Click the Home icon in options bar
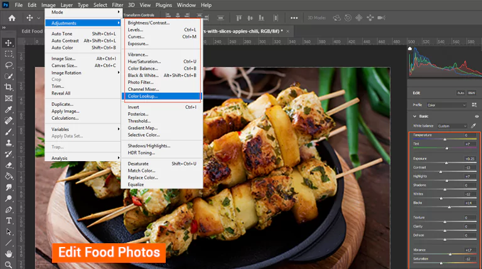The image size is (482, 269). [12, 18]
